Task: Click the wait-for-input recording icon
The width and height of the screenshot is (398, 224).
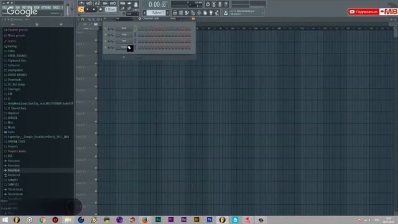Action: point(90,3)
